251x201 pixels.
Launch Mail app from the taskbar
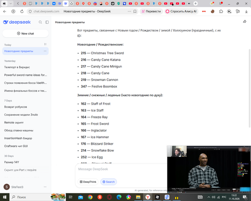pos(80,197)
